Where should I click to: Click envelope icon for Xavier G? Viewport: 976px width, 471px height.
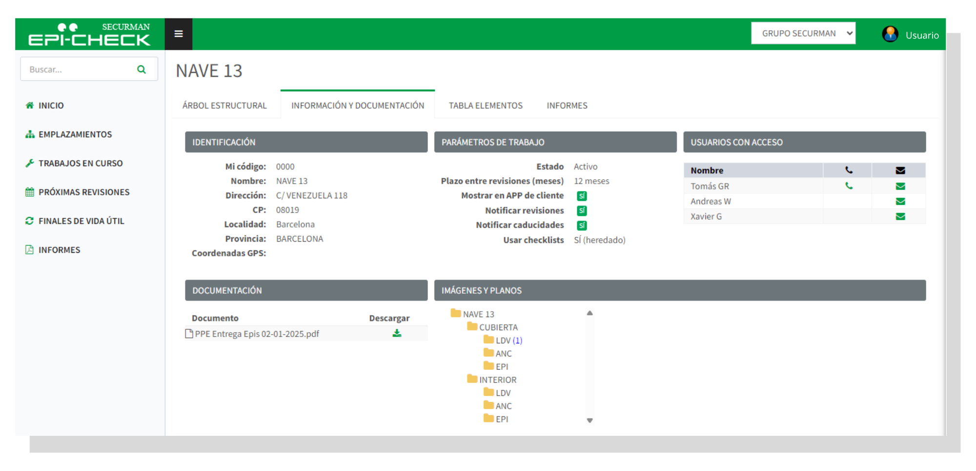(900, 216)
